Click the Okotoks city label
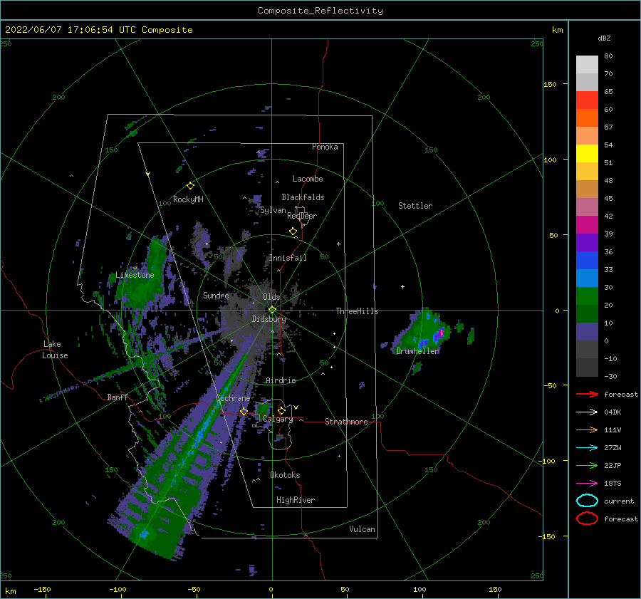This screenshot has width=641, height=599. pos(285,475)
